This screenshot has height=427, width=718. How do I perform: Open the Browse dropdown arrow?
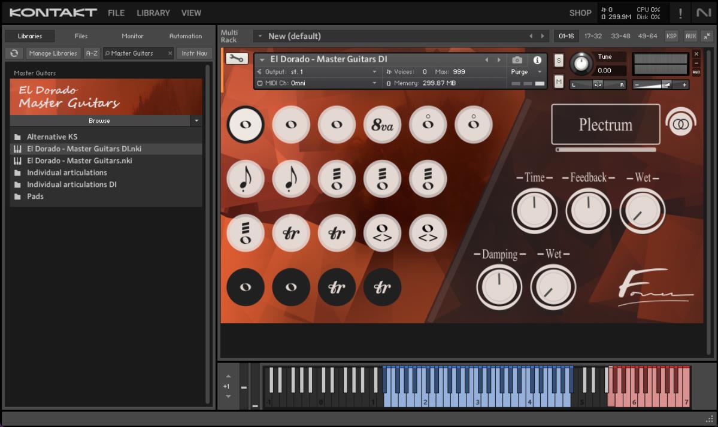(196, 121)
